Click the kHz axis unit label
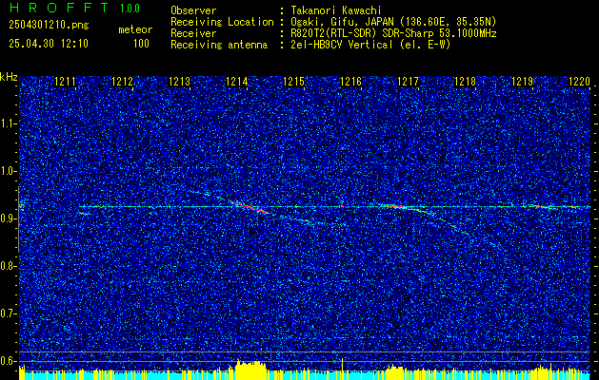This screenshot has height=380, width=599. click(9, 77)
